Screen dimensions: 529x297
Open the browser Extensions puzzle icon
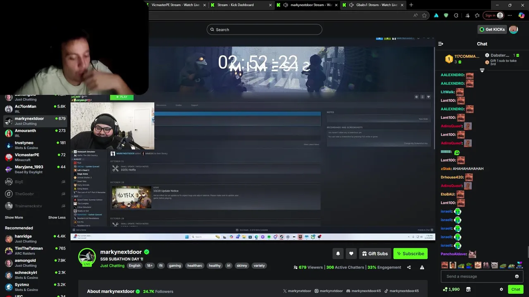(x=456, y=15)
